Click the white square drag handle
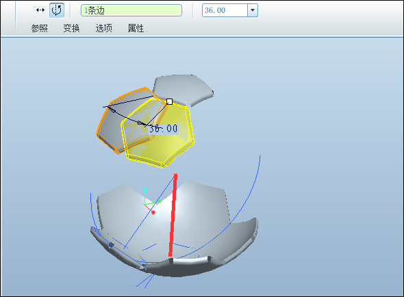This screenshot has height=297, width=404. pos(169,101)
